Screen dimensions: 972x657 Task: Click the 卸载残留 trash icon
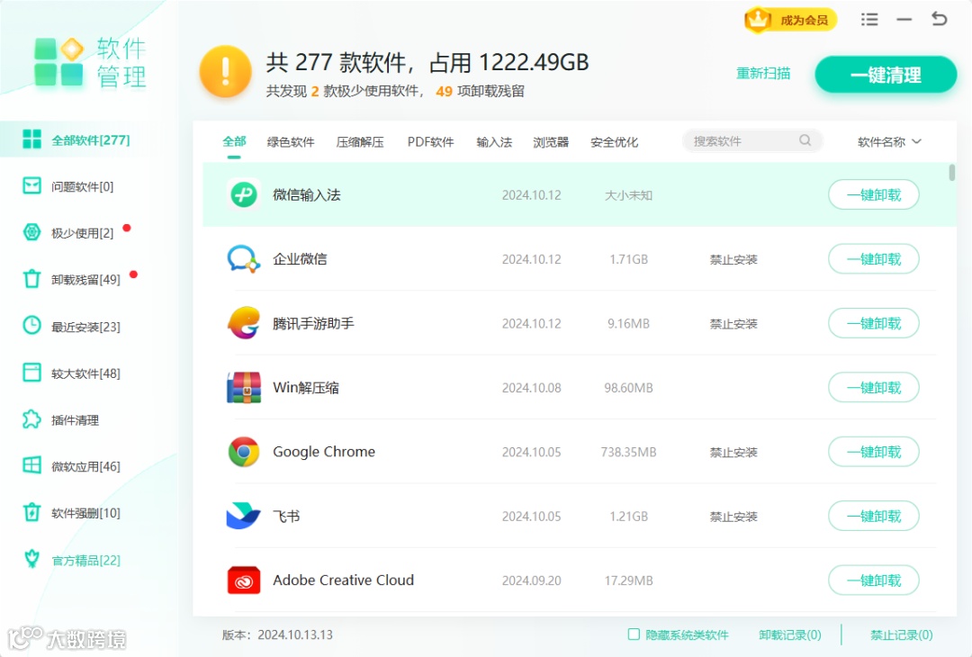31,279
